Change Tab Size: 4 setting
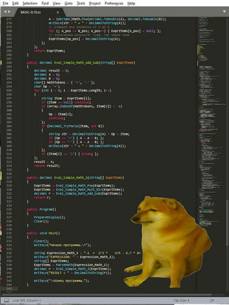229x305 pixels. coord(181,300)
